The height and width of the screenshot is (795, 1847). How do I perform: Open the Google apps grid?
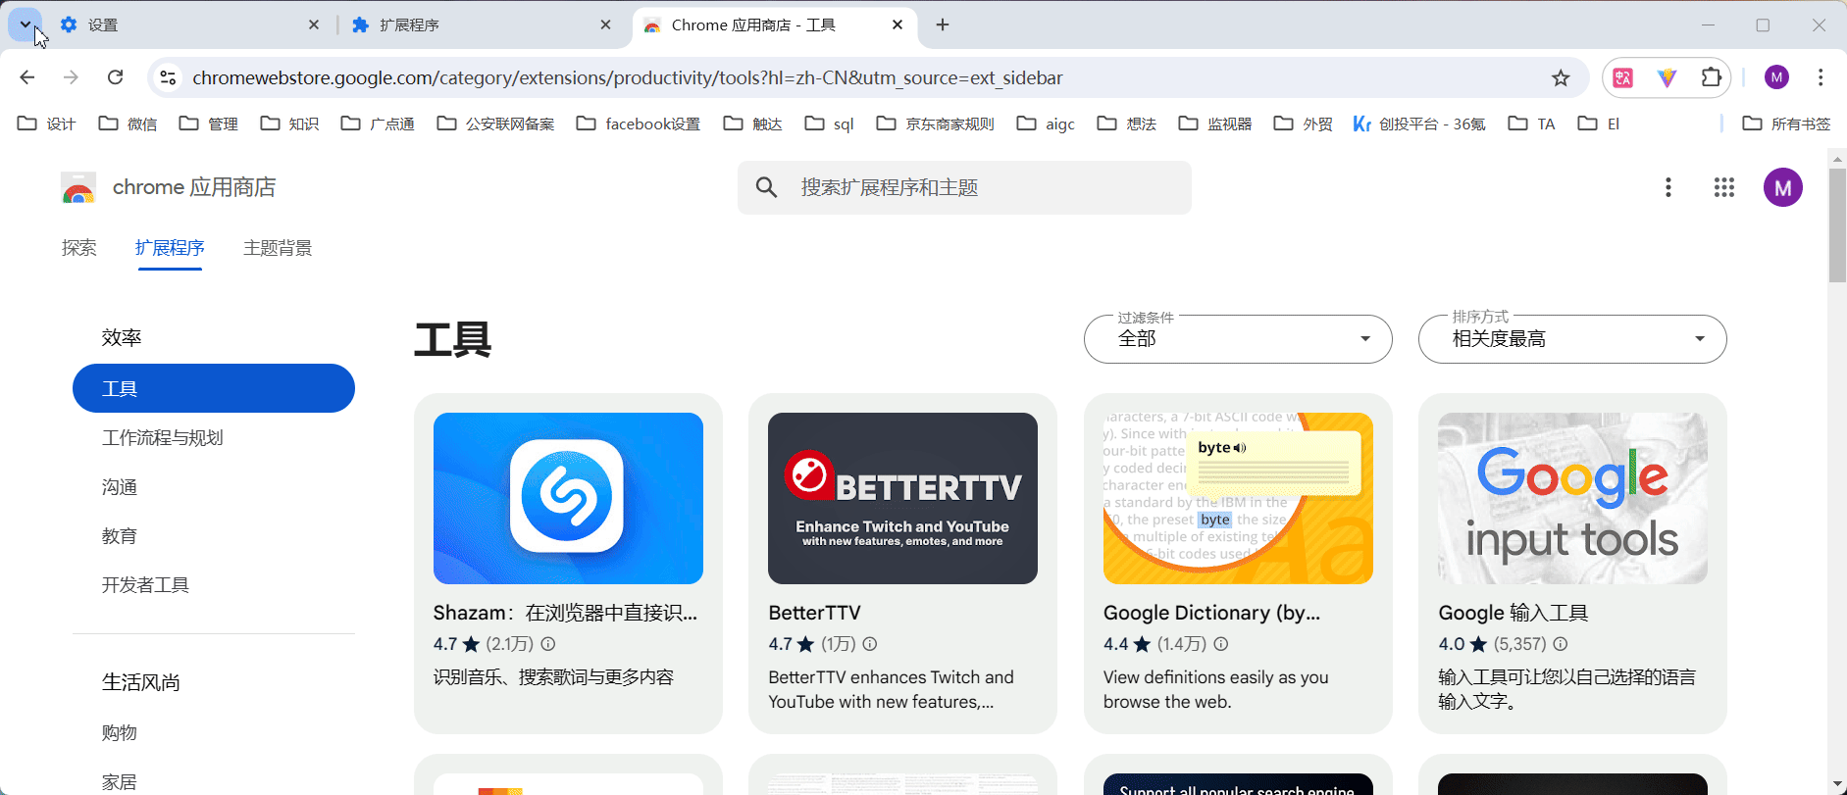coord(1724,187)
